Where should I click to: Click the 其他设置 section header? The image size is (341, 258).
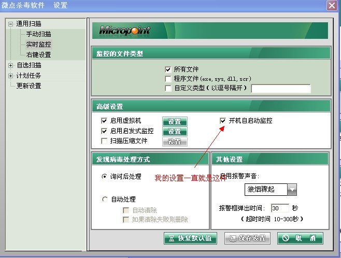[270, 160]
